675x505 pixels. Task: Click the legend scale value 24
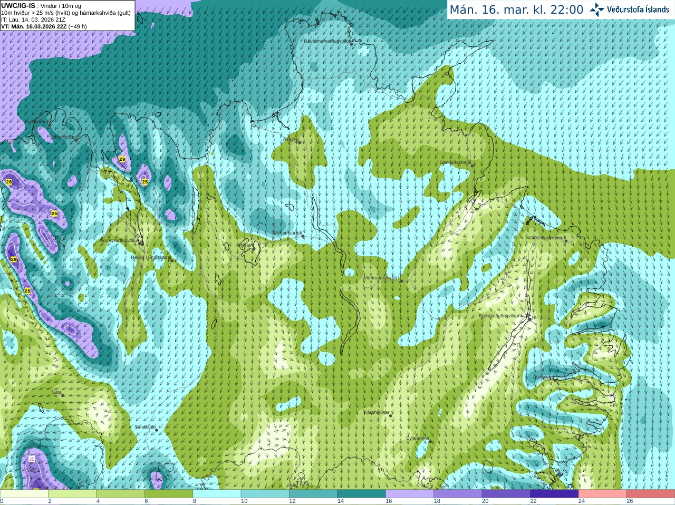[x=582, y=501]
